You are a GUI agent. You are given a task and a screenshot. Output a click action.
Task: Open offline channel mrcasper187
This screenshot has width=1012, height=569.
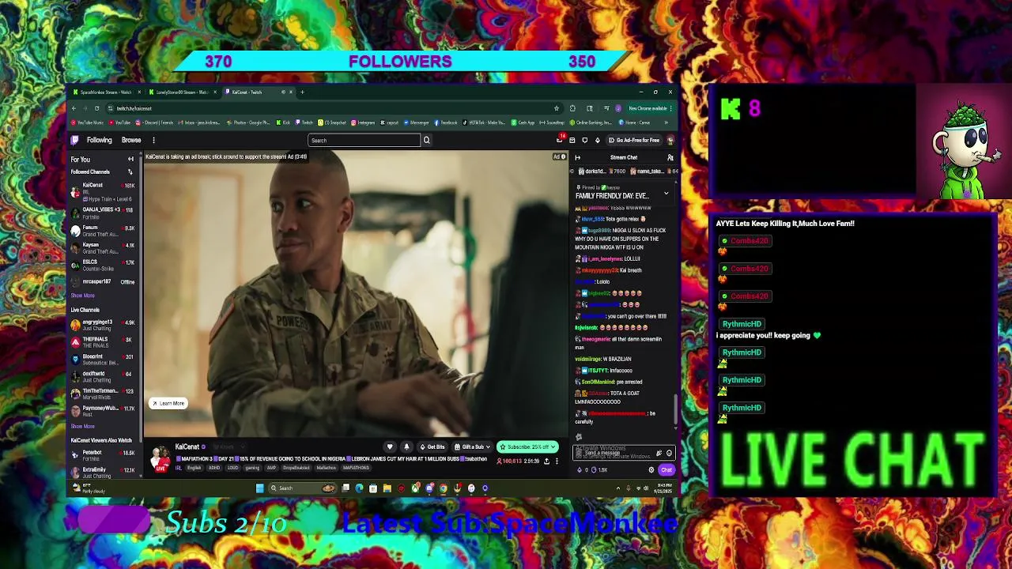point(103,281)
